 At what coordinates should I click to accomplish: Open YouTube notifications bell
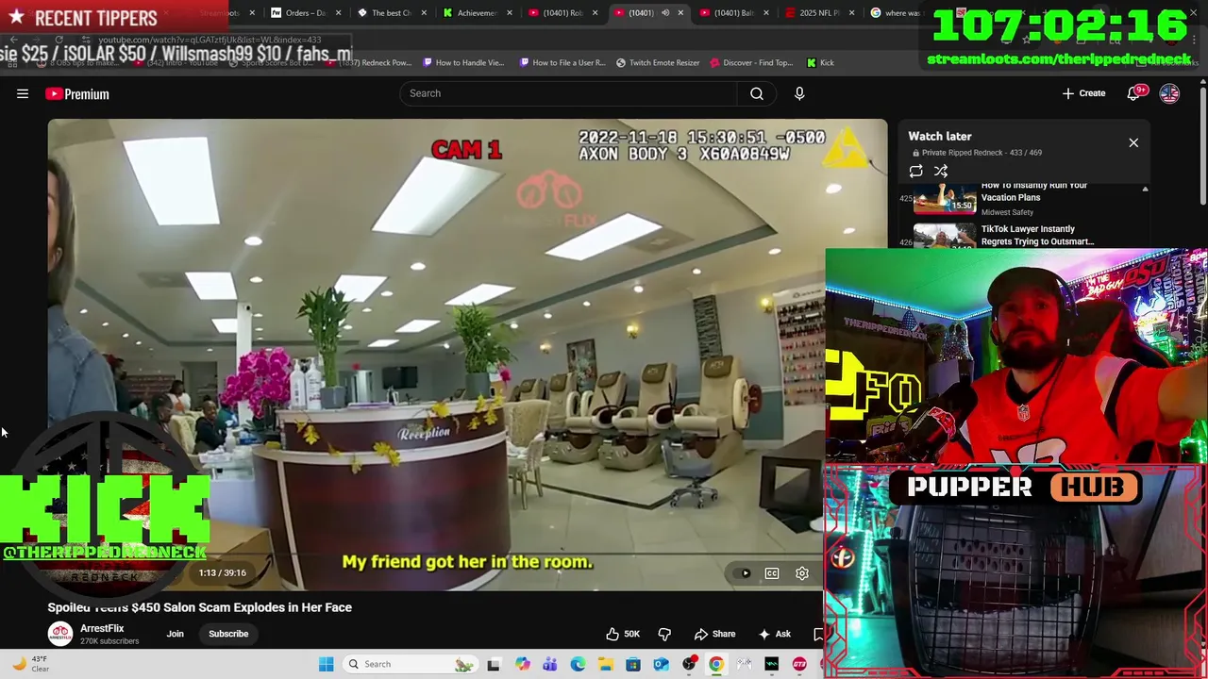coord(1134,93)
